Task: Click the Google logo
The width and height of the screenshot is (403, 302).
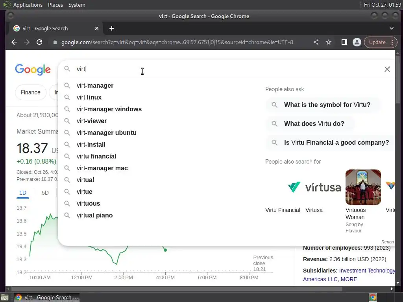Action: (33, 69)
